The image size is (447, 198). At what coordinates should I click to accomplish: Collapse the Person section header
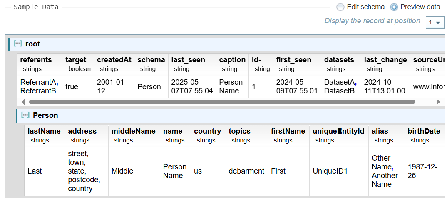click(x=45, y=115)
